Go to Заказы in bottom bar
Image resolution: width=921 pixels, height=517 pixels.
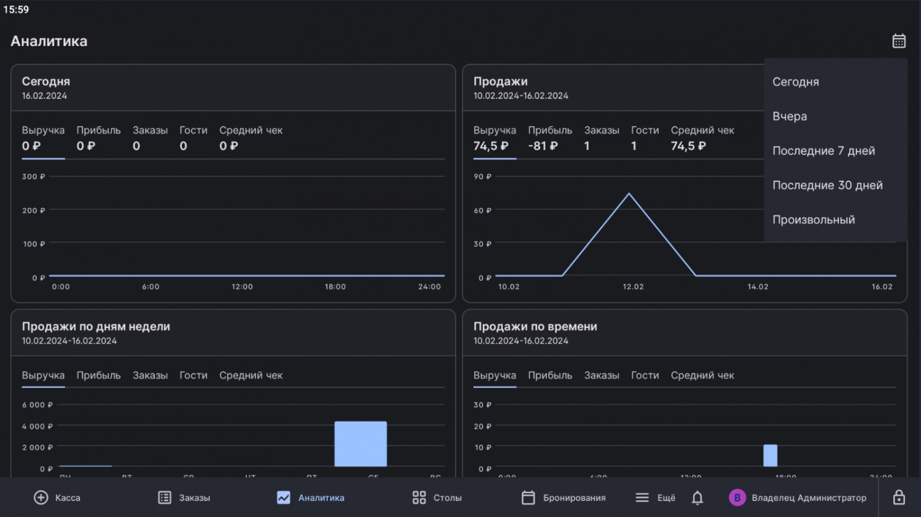tap(184, 498)
